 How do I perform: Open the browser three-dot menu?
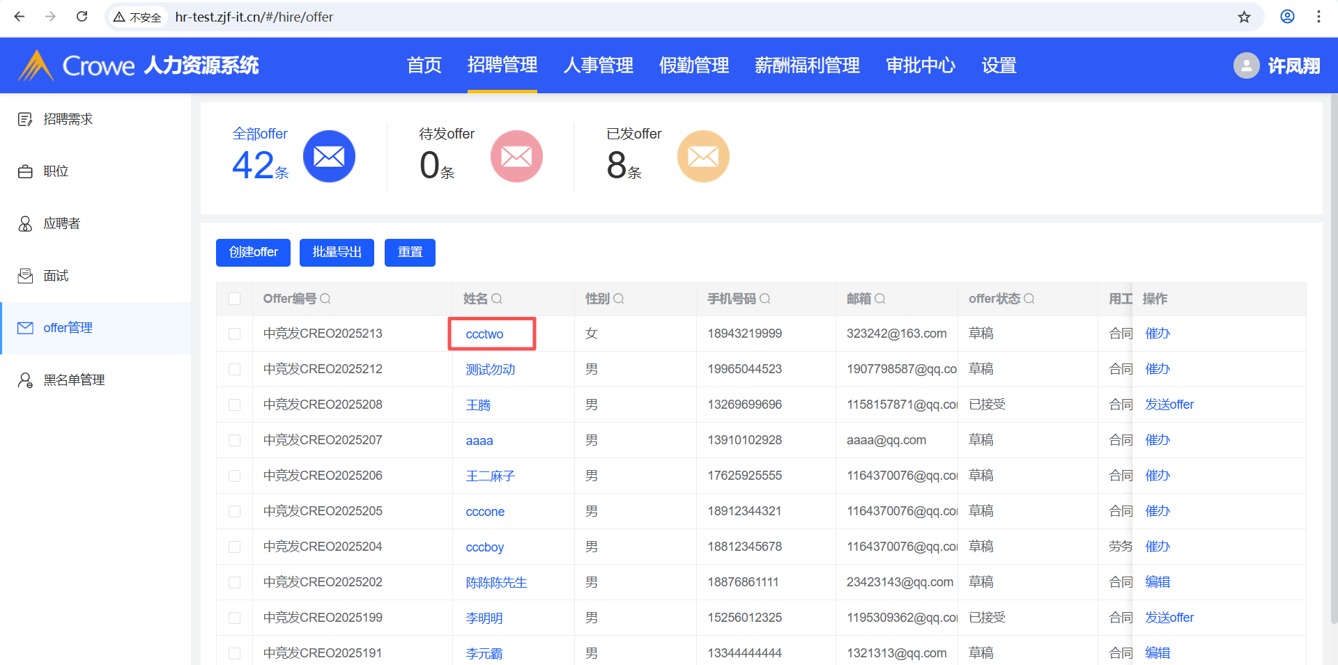click(x=1318, y=17)
